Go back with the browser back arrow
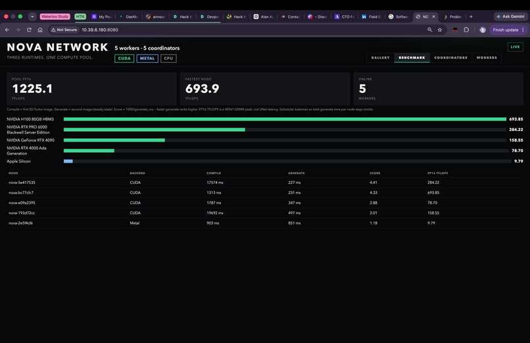Image resolution: width=530 pixels, height=343 pixels. coord(7,30)
